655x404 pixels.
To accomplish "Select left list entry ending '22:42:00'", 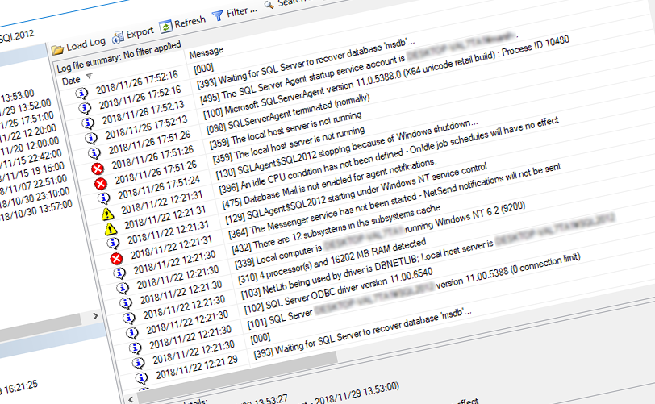I will click(x=31, y=160).
